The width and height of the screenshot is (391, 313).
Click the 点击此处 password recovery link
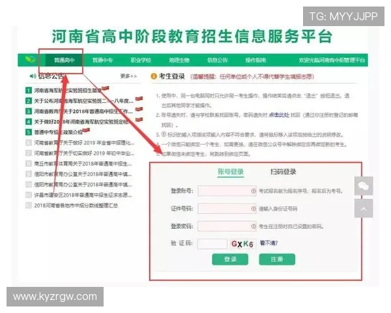[279, 115]
